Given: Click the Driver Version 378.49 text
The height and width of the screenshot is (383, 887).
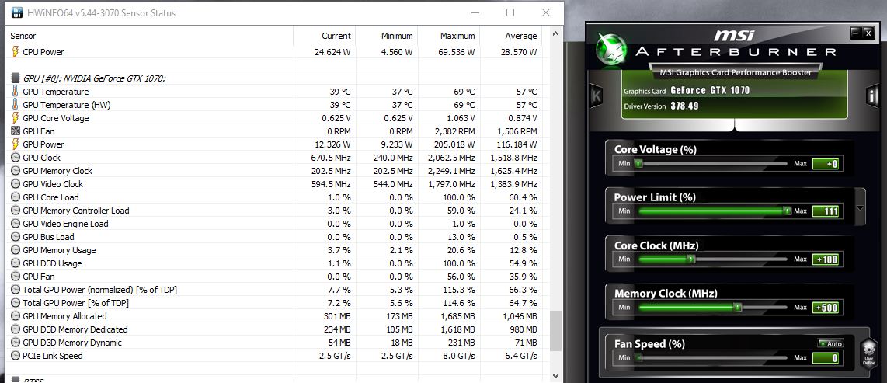Looking at the screenshot, I should pos(661,106).
